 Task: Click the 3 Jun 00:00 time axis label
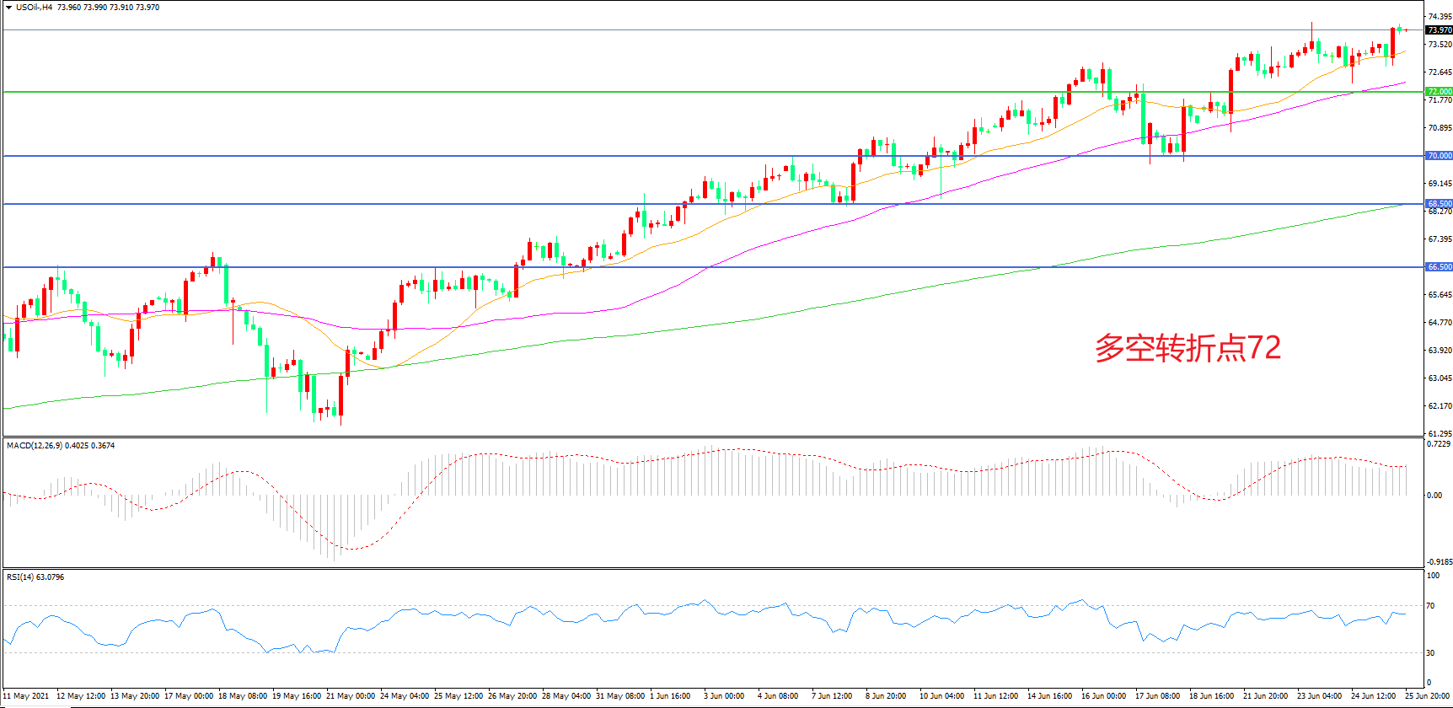click(x=724, y=696)
